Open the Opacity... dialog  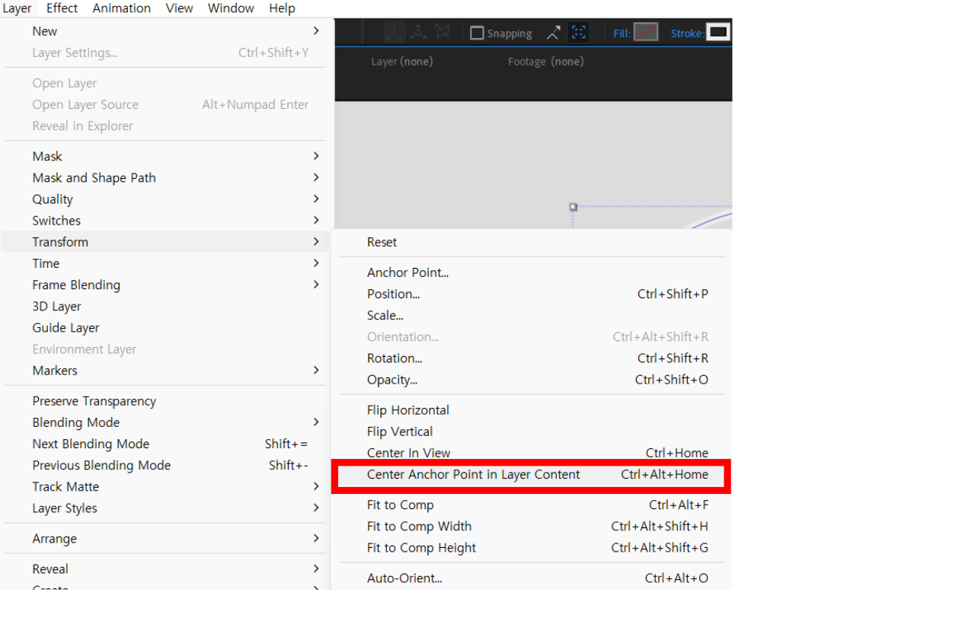(531, 379)
